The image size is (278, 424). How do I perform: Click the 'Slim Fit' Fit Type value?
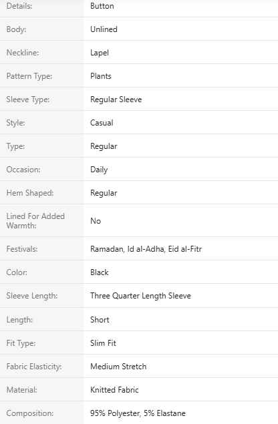point(103,343)
